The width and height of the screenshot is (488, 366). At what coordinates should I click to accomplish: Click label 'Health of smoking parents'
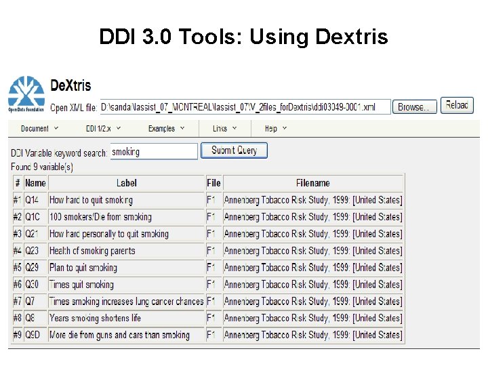[x=92, y=251]
